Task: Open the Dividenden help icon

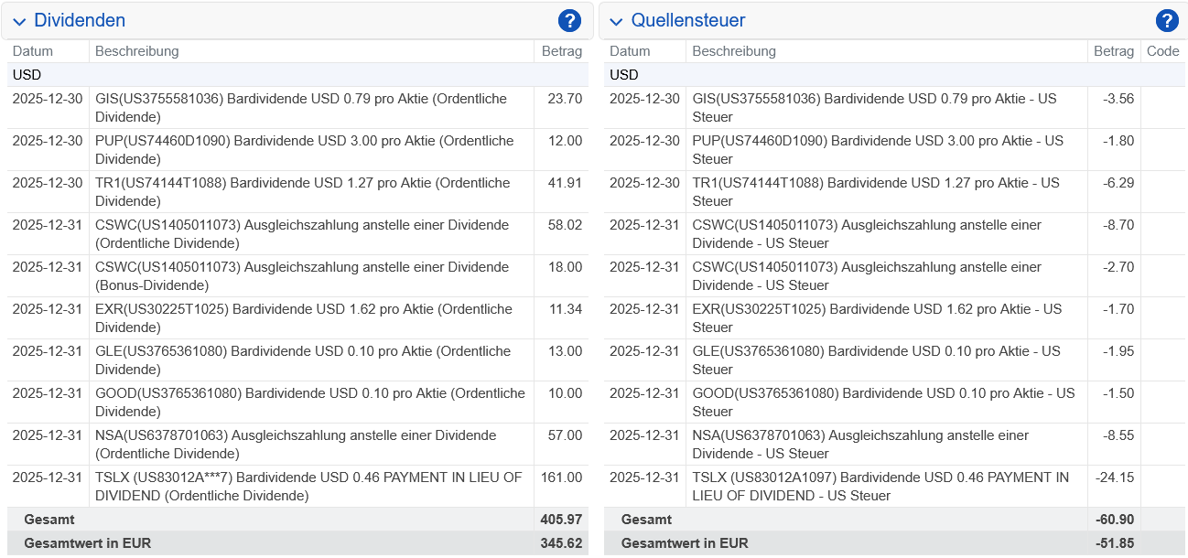Action: tap(569, 19)
